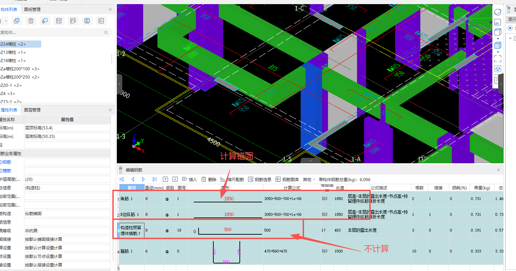Close the 编辑钢筋 panel

(498, 170)
